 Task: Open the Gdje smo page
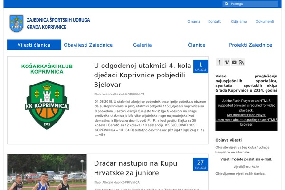(x=239, y=22)
